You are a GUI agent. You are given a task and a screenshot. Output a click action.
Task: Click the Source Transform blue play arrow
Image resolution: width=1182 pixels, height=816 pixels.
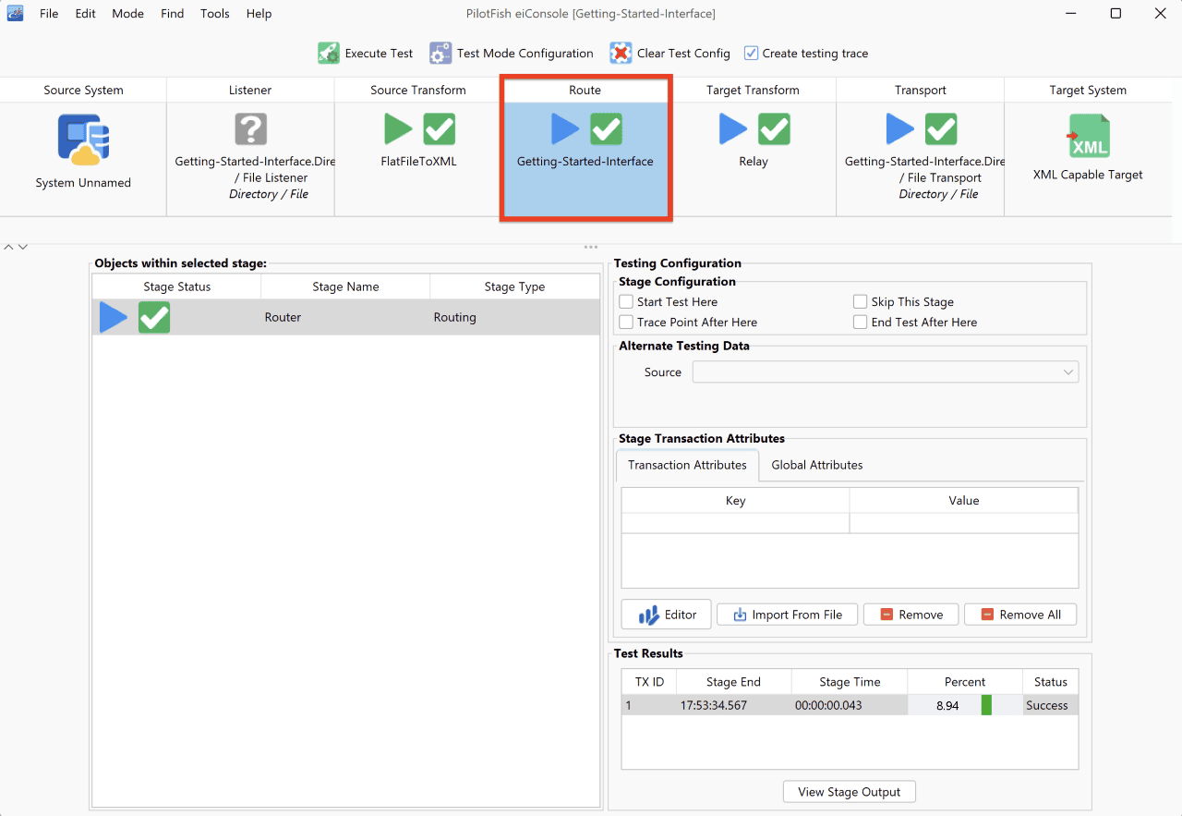click(399, 129)
